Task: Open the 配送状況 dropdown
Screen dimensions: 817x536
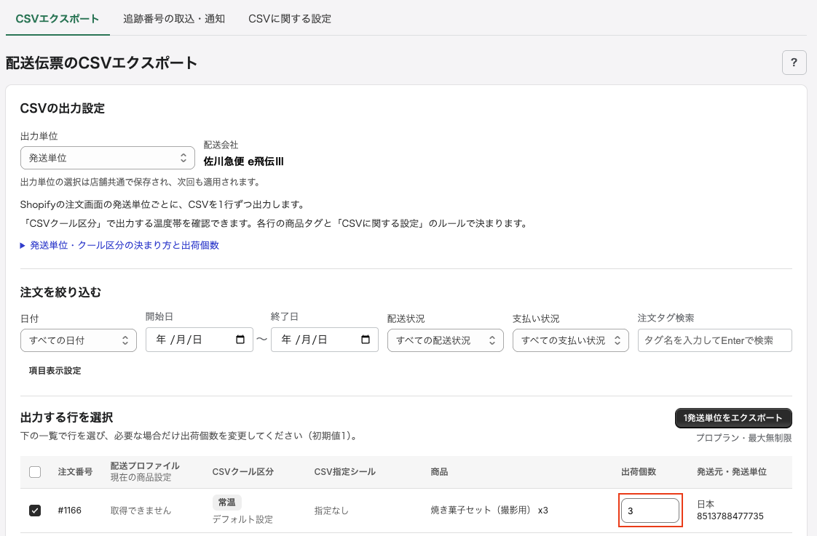Action: click(x=446, y=340)
